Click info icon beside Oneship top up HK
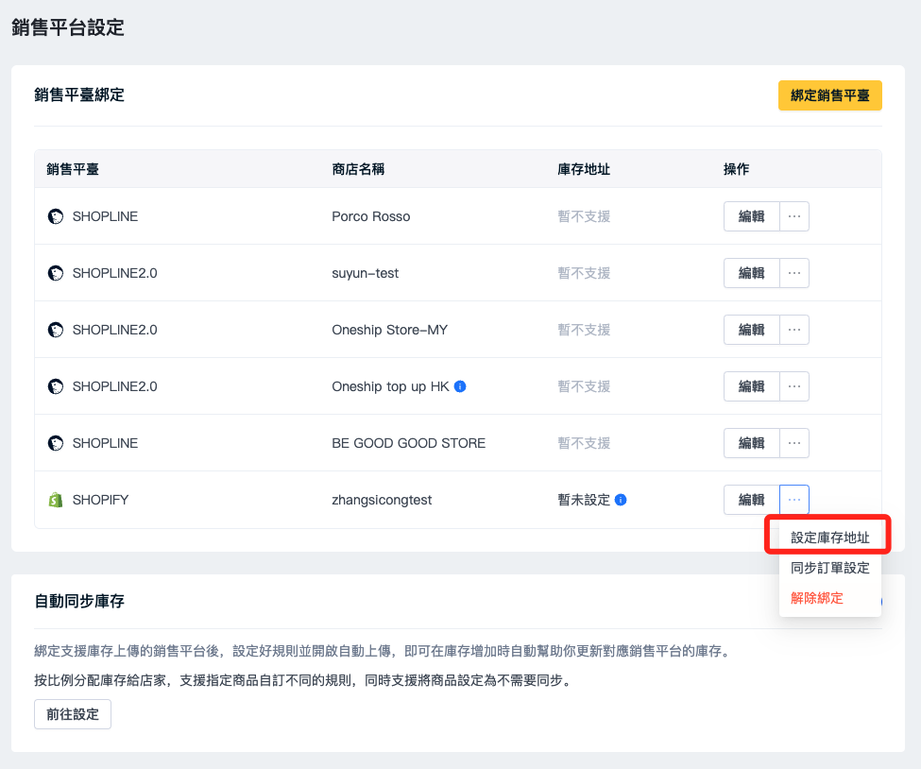This screenshot has height=769, width=921. pyautogui.click(x=461, y=386)
